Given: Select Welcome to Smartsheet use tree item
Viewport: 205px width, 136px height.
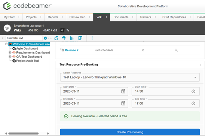Looking at the screenshot, I should pos(29,44).
